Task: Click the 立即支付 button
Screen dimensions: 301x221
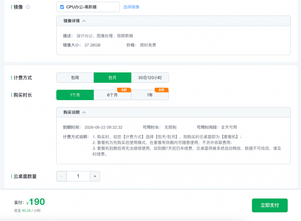Action: tap(270, 205)
